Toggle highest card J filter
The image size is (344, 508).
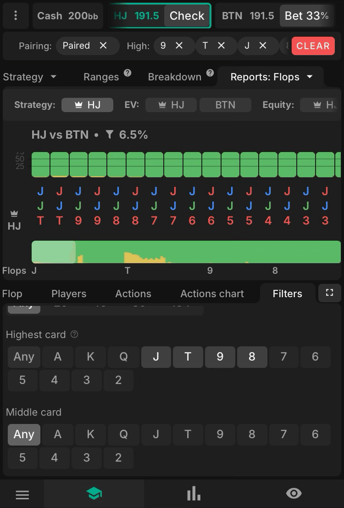[x=156, y=356]
